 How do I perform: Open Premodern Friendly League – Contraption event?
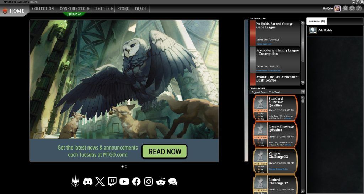click(275, 60)
